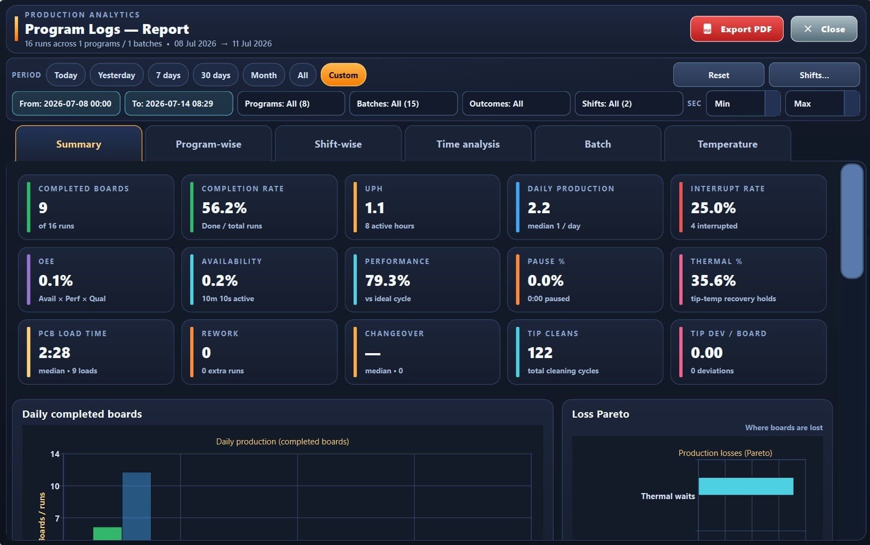Select the 30 days period filter
This screenshot has height=545, width=870.
tap(215, 75)
